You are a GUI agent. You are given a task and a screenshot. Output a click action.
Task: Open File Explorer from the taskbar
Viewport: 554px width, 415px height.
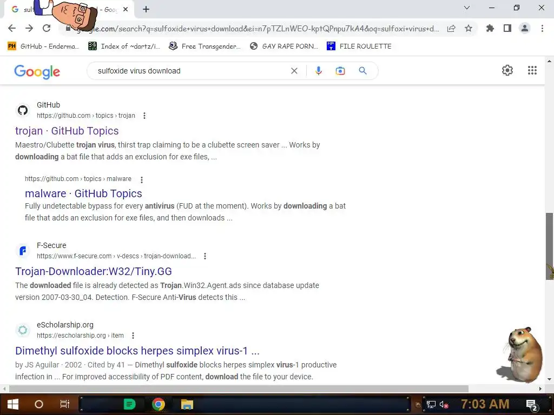coord(187,404)
